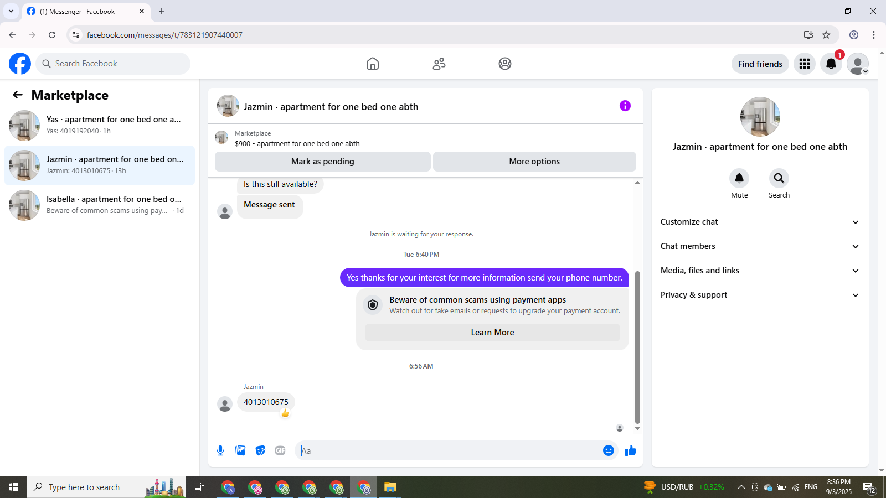
Task: Open Chrome profile icon
Action: click(854, 35)
